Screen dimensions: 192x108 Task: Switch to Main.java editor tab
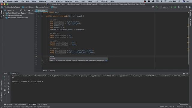(41, 10)
